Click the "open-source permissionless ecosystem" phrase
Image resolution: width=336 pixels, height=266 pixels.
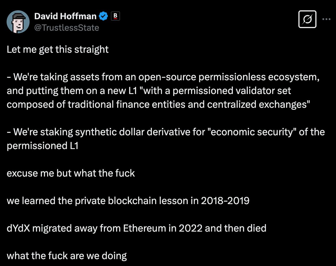(229, 77)
